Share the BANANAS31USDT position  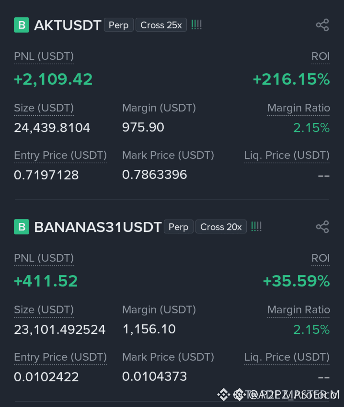coord(322,227)
